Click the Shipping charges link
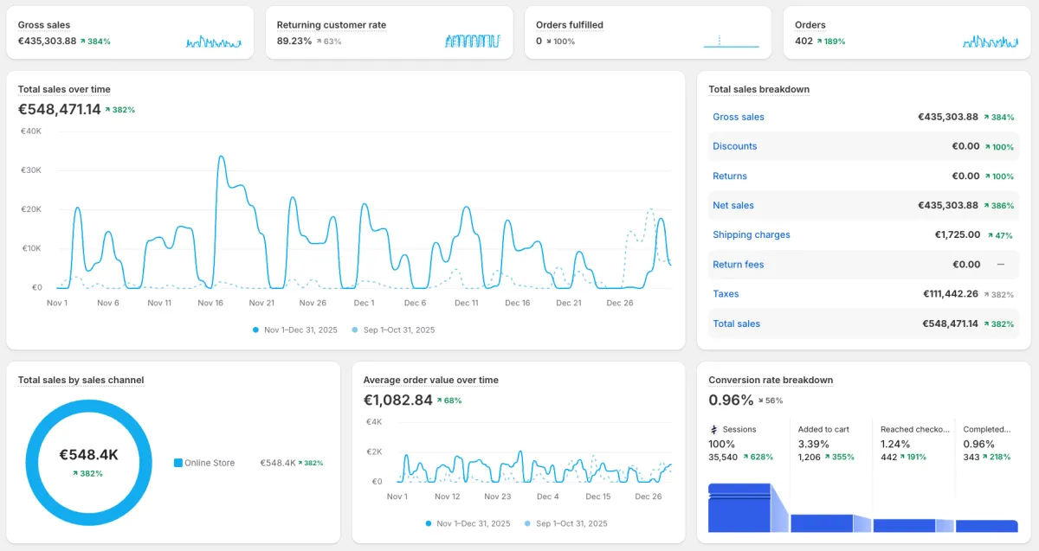Viewport: 1039px width, 551px height. point(752,234)
